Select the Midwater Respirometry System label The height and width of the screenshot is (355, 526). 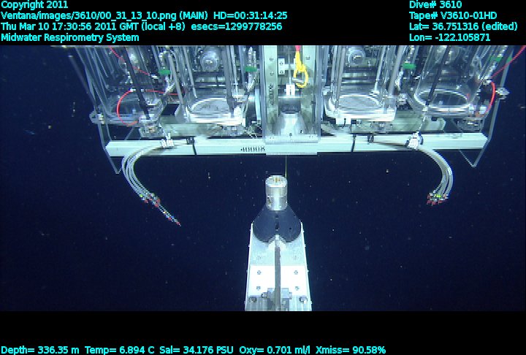pyautogui.click(x=70, y=37)
